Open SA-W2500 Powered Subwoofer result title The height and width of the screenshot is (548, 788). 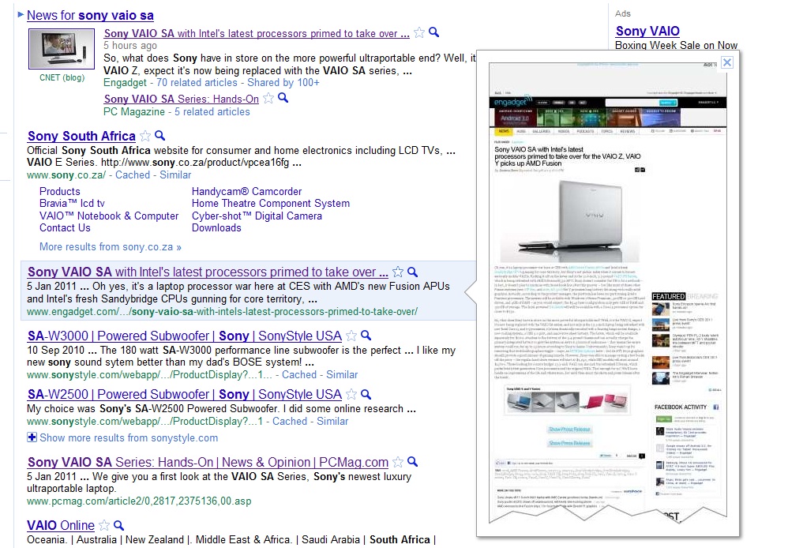point(185,395)
